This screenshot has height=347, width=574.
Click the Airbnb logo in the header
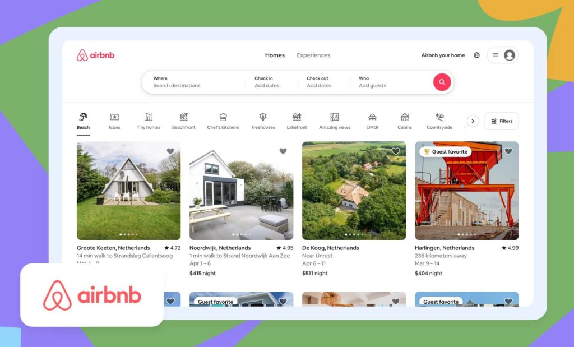pyautogui.click(x=95, y=55)
